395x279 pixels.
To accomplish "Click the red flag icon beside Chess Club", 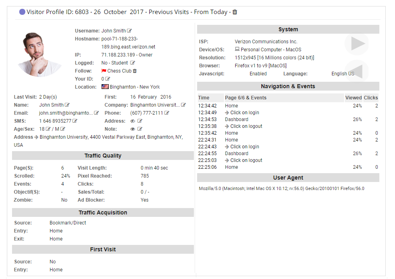I will 104,71.
